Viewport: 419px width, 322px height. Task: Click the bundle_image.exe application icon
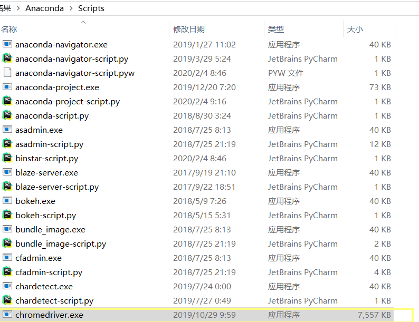point(7,229)
